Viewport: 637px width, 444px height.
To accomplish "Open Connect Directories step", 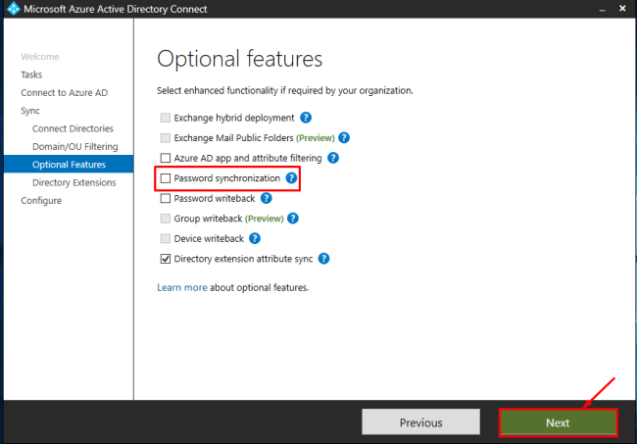I will coord(73,128).
